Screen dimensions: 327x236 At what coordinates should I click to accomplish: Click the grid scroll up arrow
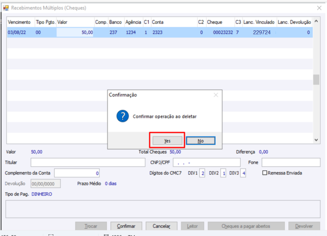tap(316, 21)
